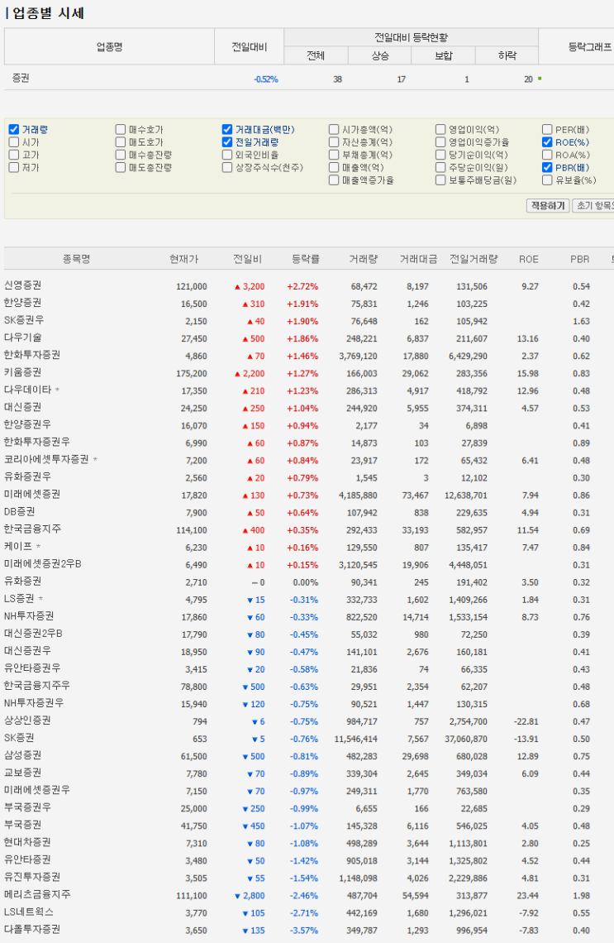
Task: Open NH투자증권 stock page
Action: pyautogui.click(x=29, y=616)
